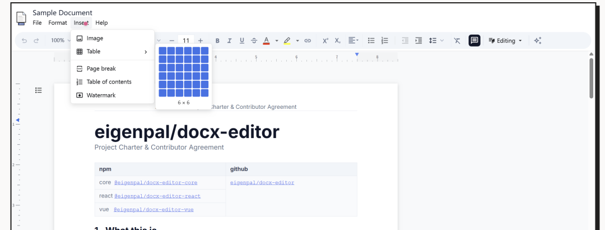Insert a Table of contents
The width and height of the screenshot is (605, 230).
click(x=112, y=82)
